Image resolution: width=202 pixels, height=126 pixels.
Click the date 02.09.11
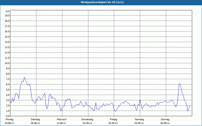pyautogui.click(x=113, y=123)
